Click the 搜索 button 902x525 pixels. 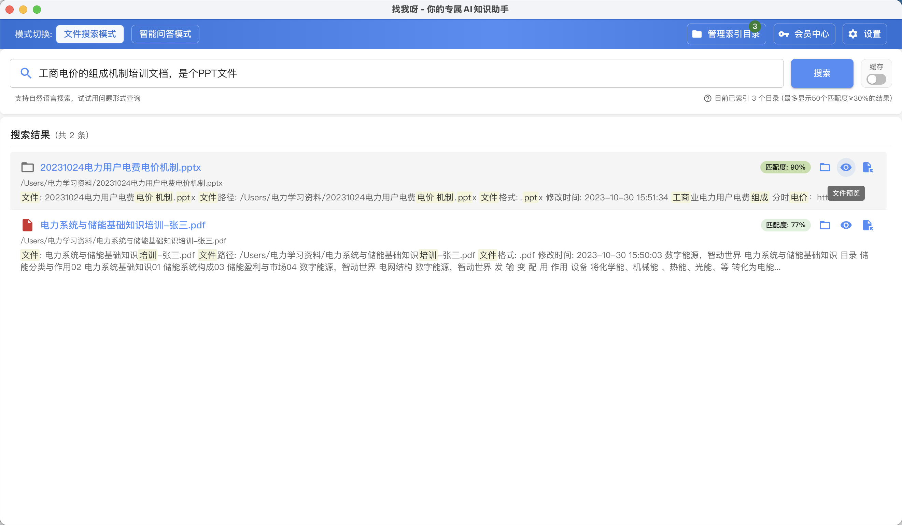coord(822,73)
